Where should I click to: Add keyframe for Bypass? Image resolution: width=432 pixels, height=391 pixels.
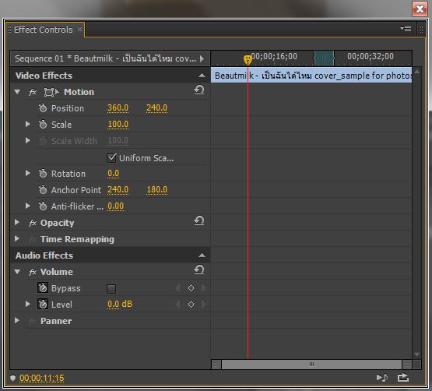[x=191, y=288]
